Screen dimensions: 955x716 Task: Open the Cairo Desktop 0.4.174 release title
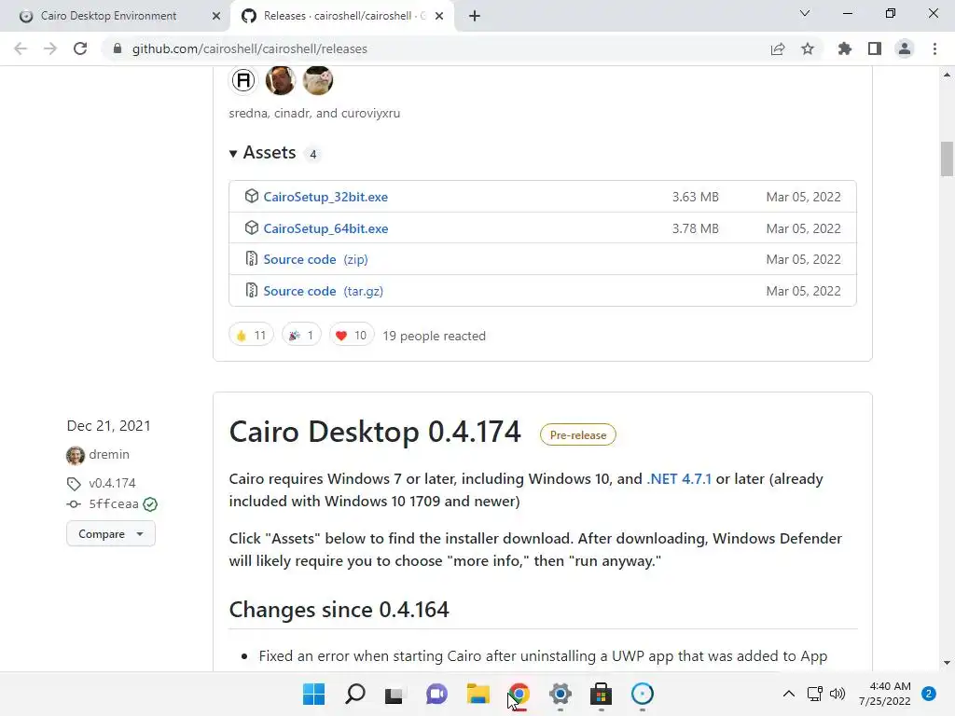coord(375,432)
